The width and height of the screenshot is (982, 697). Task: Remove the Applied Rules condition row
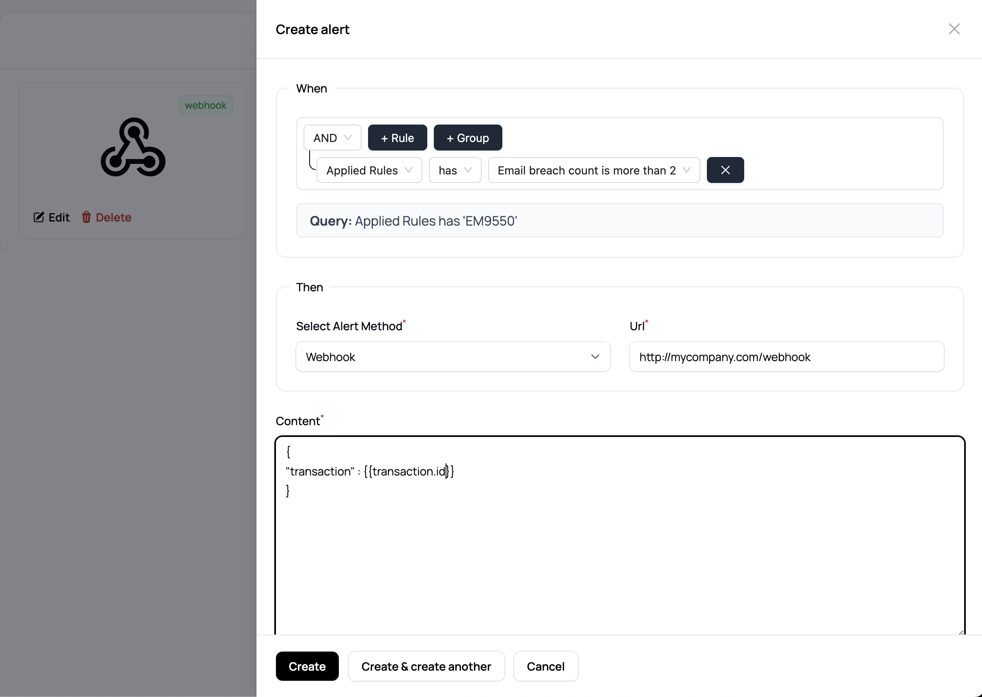point(725,170)
